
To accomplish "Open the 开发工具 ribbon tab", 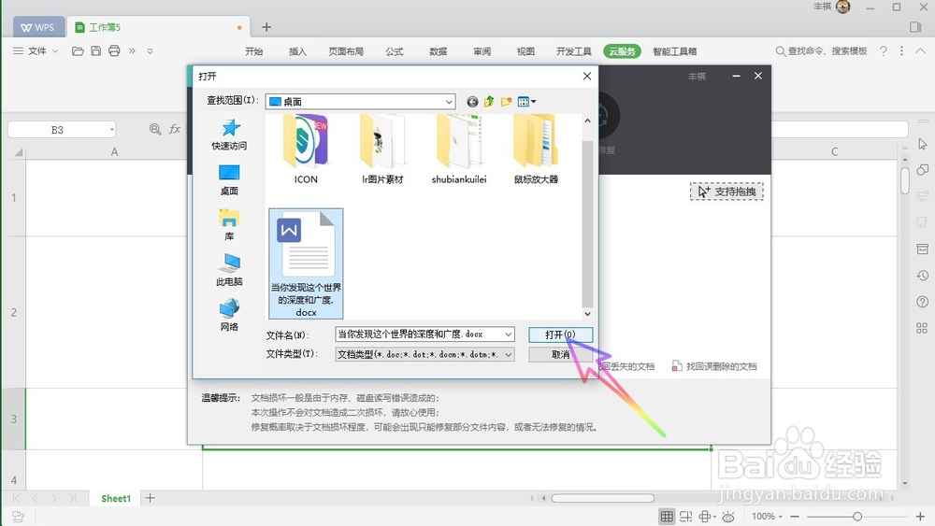I will tap(574, 51).
